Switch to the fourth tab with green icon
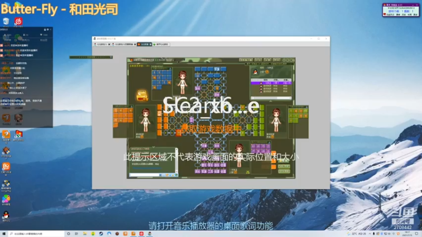Screen dimensions: 422x237 pos(161,44)
